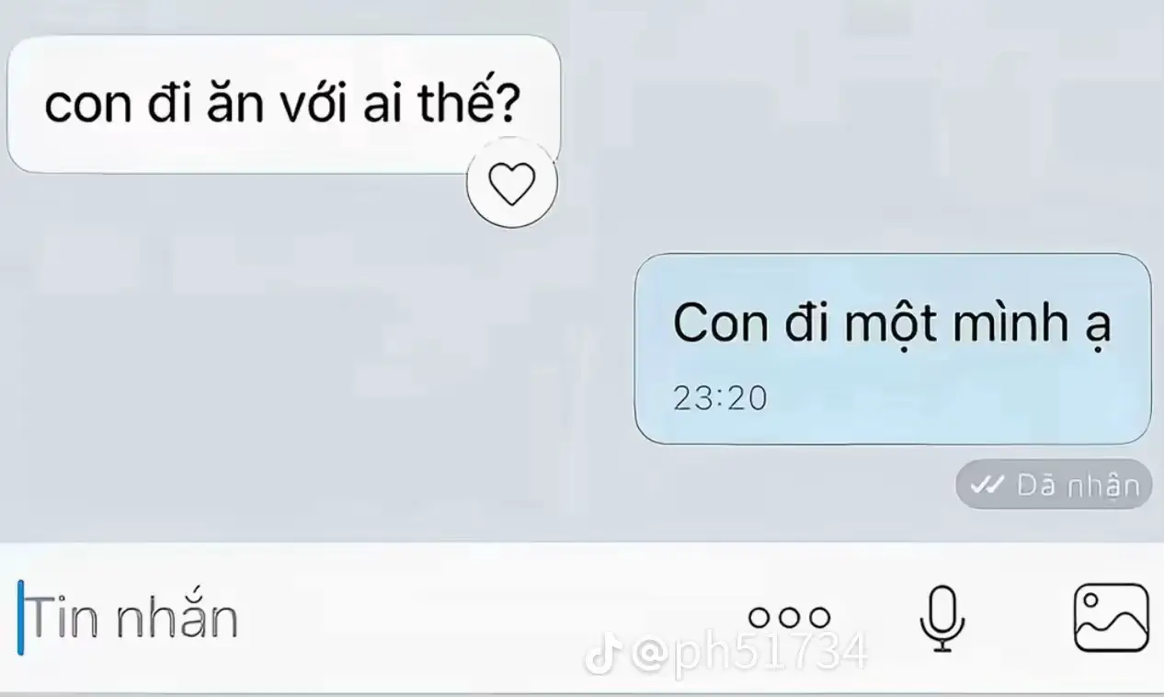The image size is (1164, 697).
Task: Tap the microphone voice message icon
Action: pos(942,620)
